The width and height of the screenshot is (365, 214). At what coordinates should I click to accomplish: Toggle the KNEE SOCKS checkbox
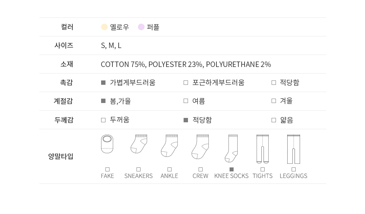click(x=231, y=169)
